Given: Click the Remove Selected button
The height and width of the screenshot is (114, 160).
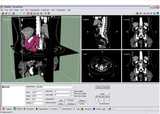Looking at the screenshot, I should pyautogui.click(x=102, y=87).
